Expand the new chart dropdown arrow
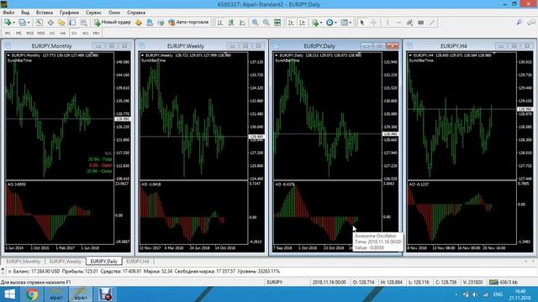The image size is (538, 302). coord(13,23)
